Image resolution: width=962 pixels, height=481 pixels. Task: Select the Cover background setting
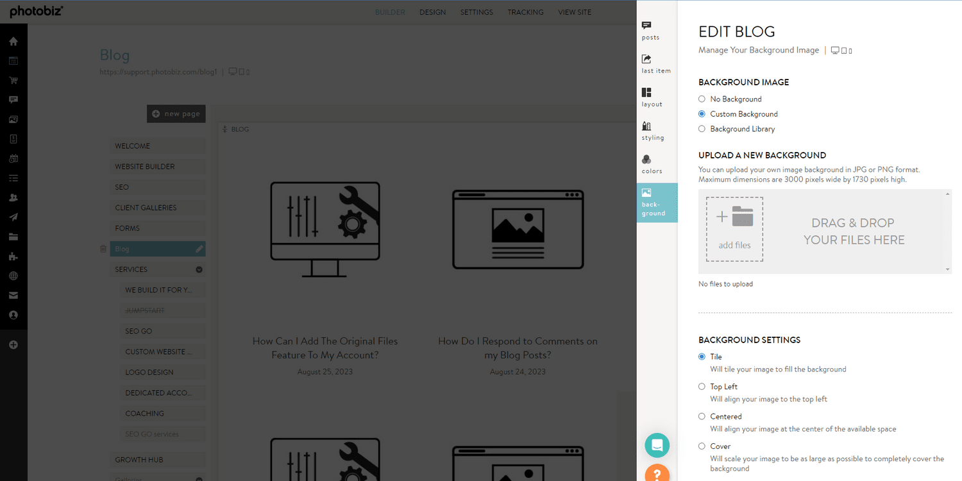[702, 446]
